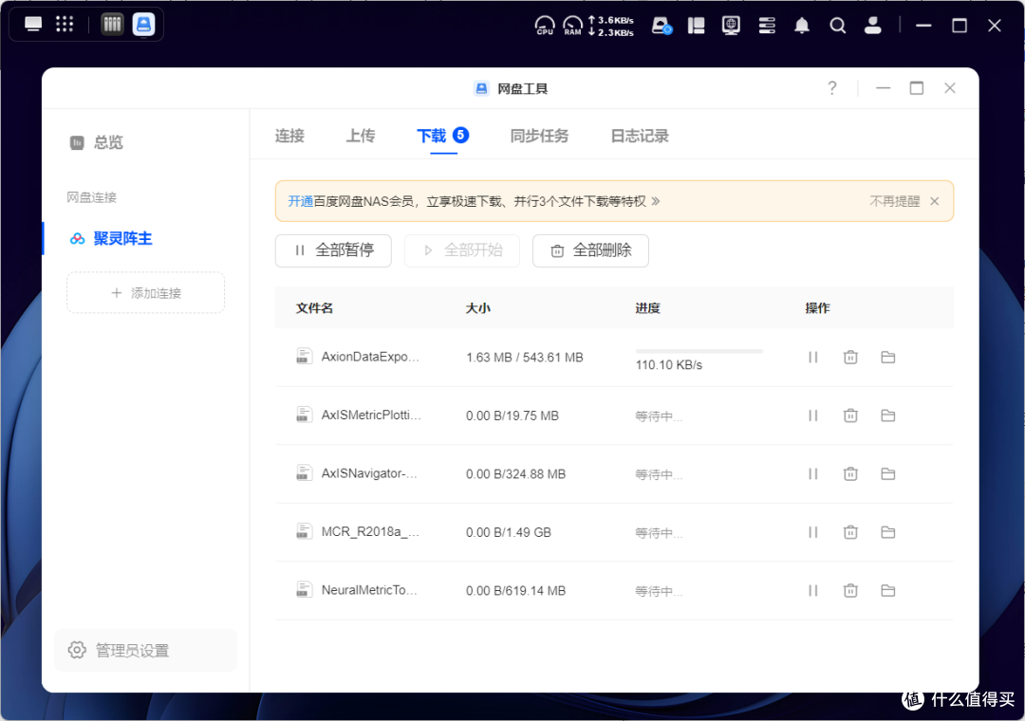This screenshot has height=721, width=1025.
Task: Click 全部暂停 to pause all
Action: pyautogui.click(x=333, y=250)
